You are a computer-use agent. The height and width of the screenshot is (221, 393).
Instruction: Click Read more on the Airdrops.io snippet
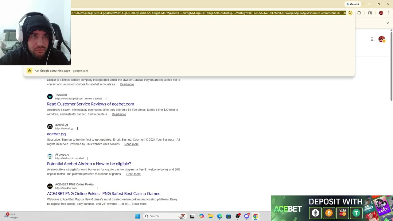133,174
